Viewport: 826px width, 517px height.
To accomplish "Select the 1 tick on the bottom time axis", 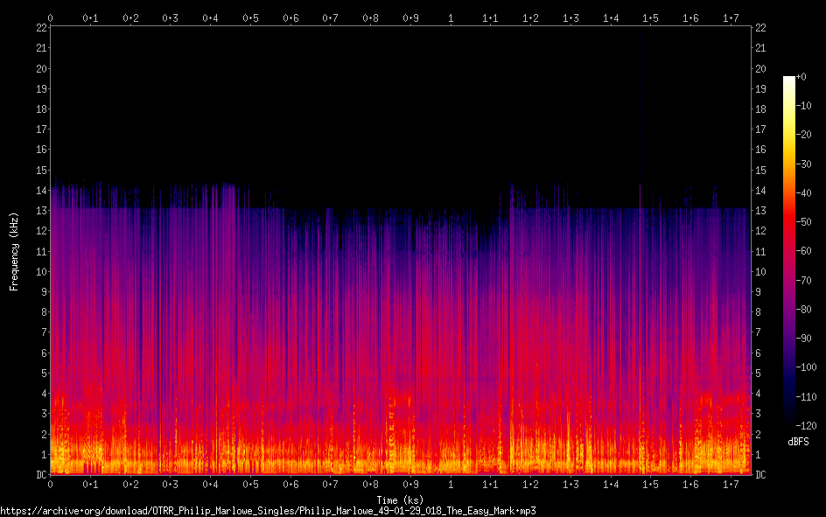I will 451,485.
